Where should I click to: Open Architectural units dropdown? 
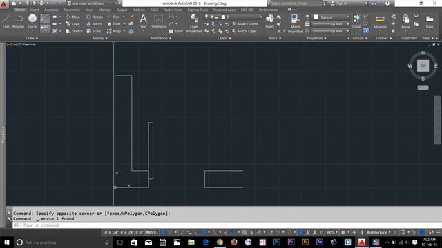coord(378,233)
